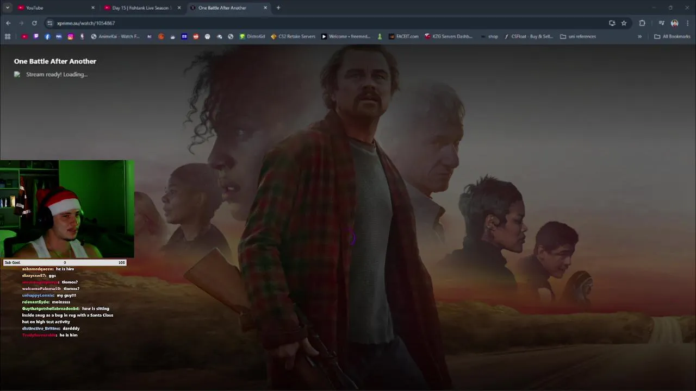Open the shop bookmark

pyautogui.click(x=489, y=36)
